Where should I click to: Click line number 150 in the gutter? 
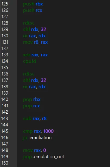click(5, 163)
